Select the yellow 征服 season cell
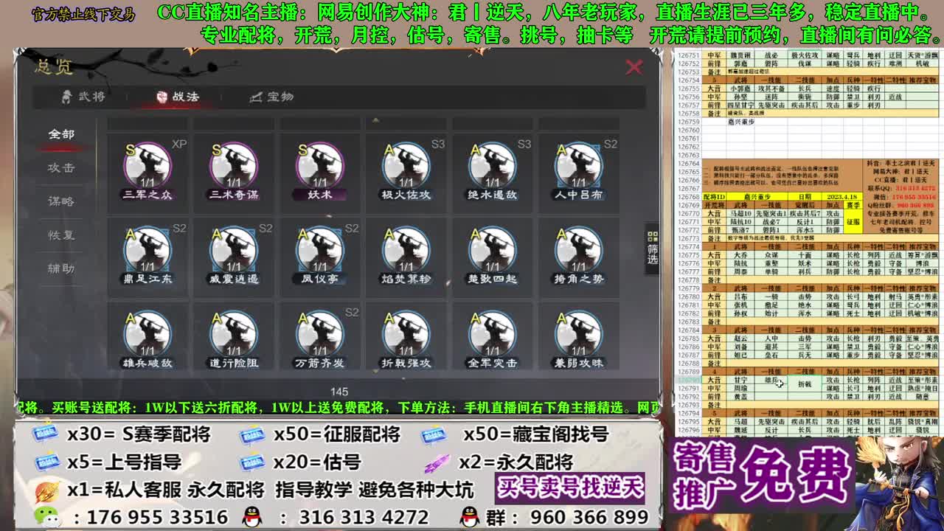 pos(853,221)
